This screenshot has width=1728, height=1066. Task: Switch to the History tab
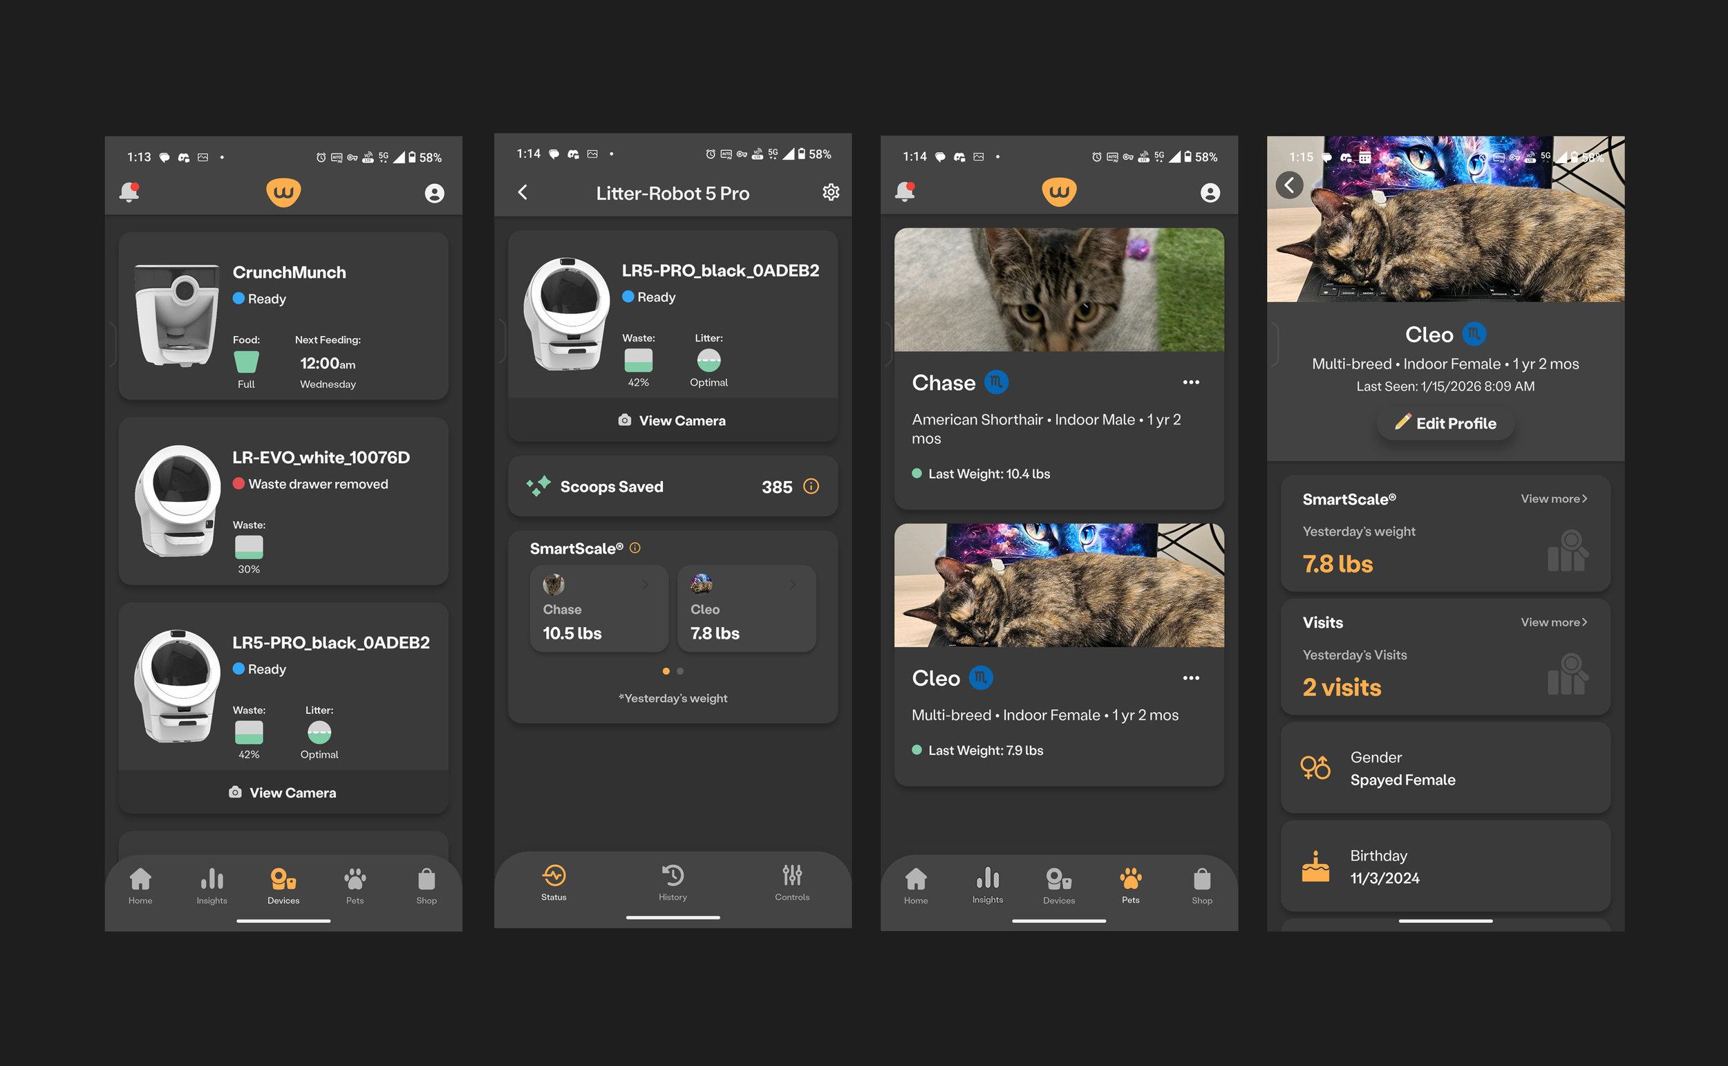673,883
